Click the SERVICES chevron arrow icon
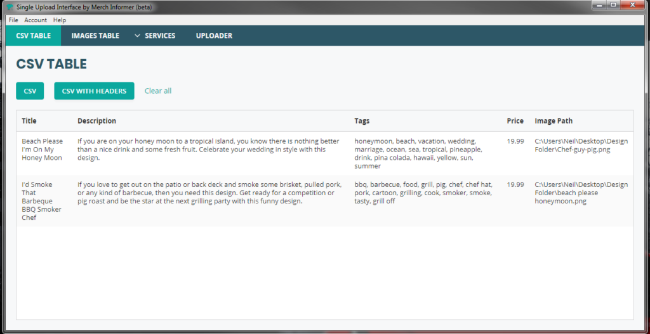This screenshot has height=334, width=650. coord(138,36)
